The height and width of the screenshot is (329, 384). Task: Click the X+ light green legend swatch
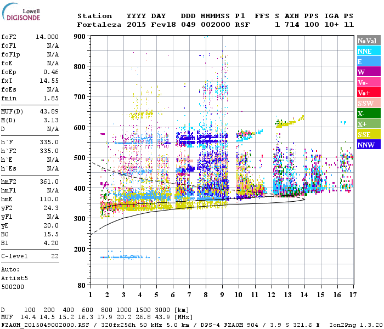366,124
